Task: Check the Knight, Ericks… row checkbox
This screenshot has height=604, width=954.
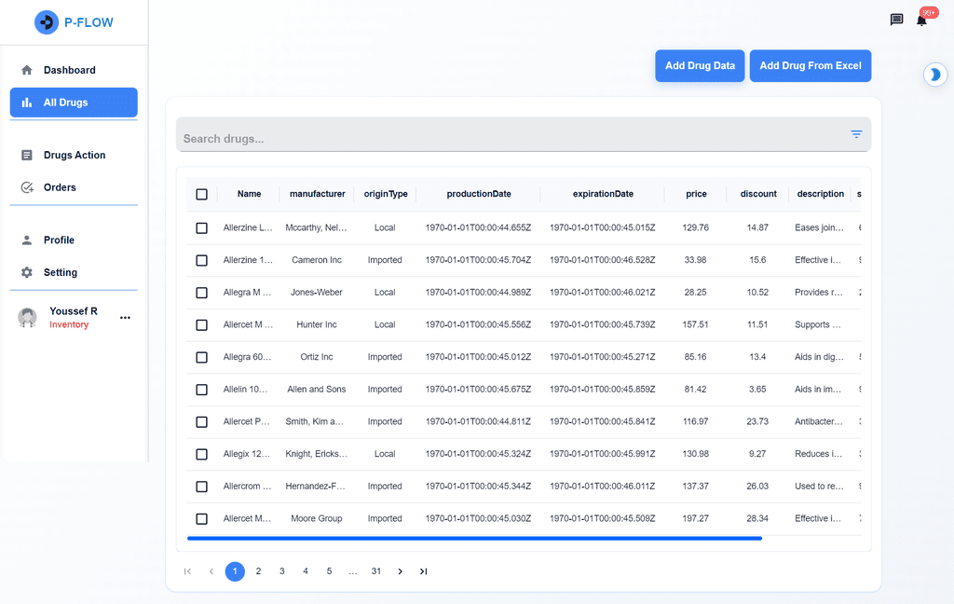Action: [x=201, y=454]
